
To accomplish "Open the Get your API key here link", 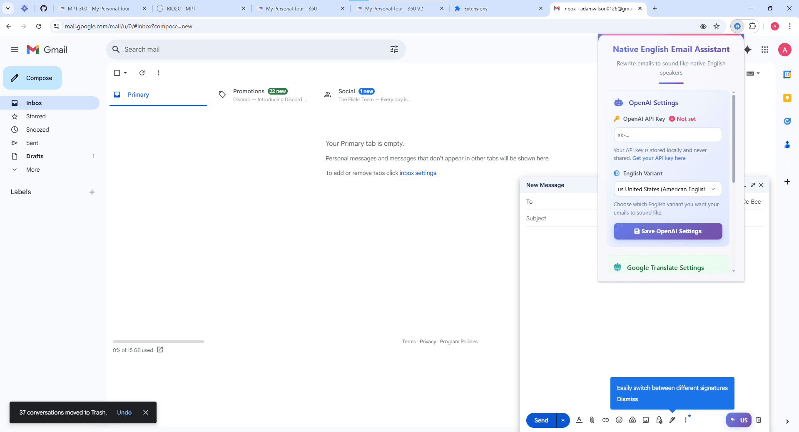I will (x=659, y=158).
